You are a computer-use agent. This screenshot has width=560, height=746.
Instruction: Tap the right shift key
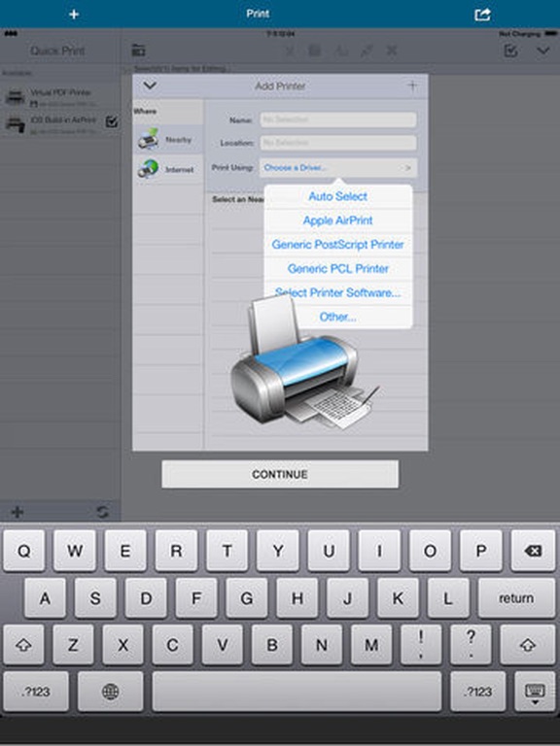528,645
